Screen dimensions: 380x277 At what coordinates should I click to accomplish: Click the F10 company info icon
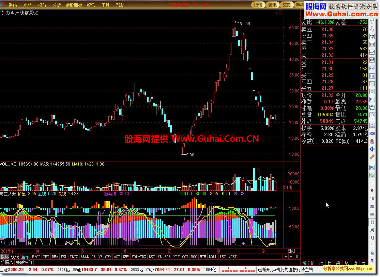coord(372,76)
